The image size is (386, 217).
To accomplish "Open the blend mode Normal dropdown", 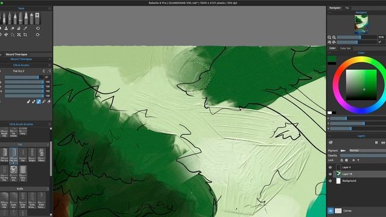I will 367,150.
